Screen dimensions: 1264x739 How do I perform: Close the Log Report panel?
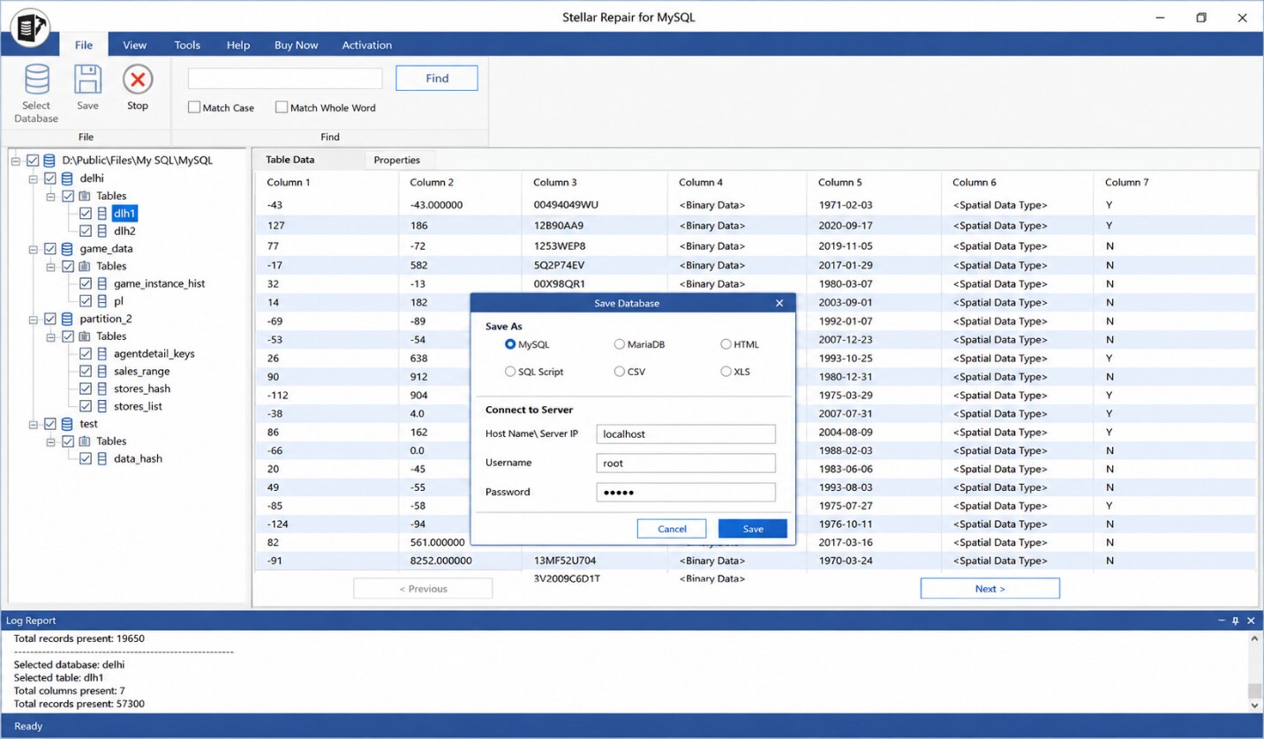pos(1251,621)
